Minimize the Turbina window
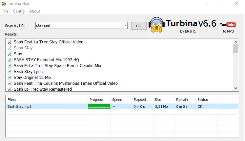The image size is (245, 141). click(207, 4)
